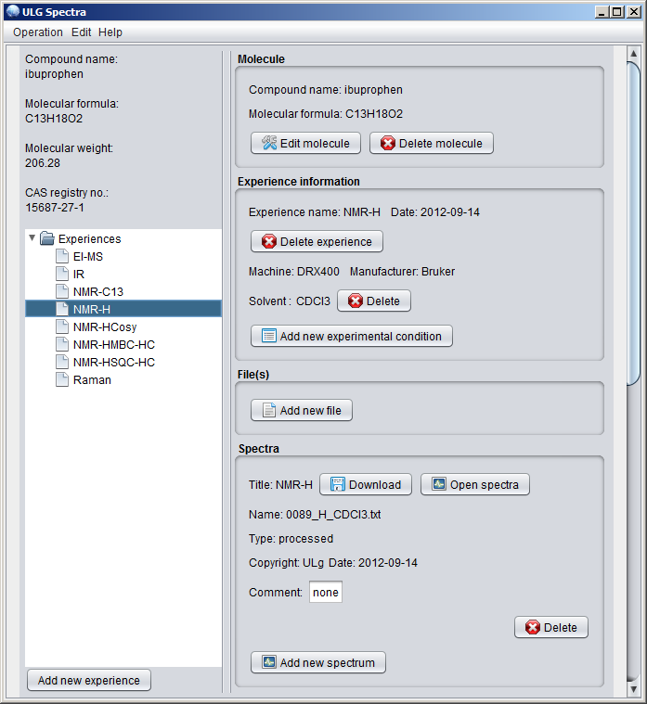Viewport: 647px width, 704px height.
Task: Click red X icon on Delete experience
Action: click(x=269, y=241)
